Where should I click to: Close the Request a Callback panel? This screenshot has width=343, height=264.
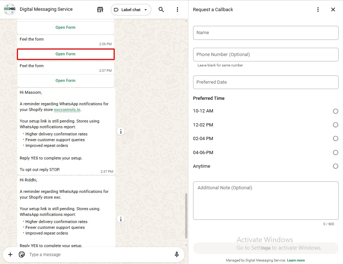click(x=333, y=10)
